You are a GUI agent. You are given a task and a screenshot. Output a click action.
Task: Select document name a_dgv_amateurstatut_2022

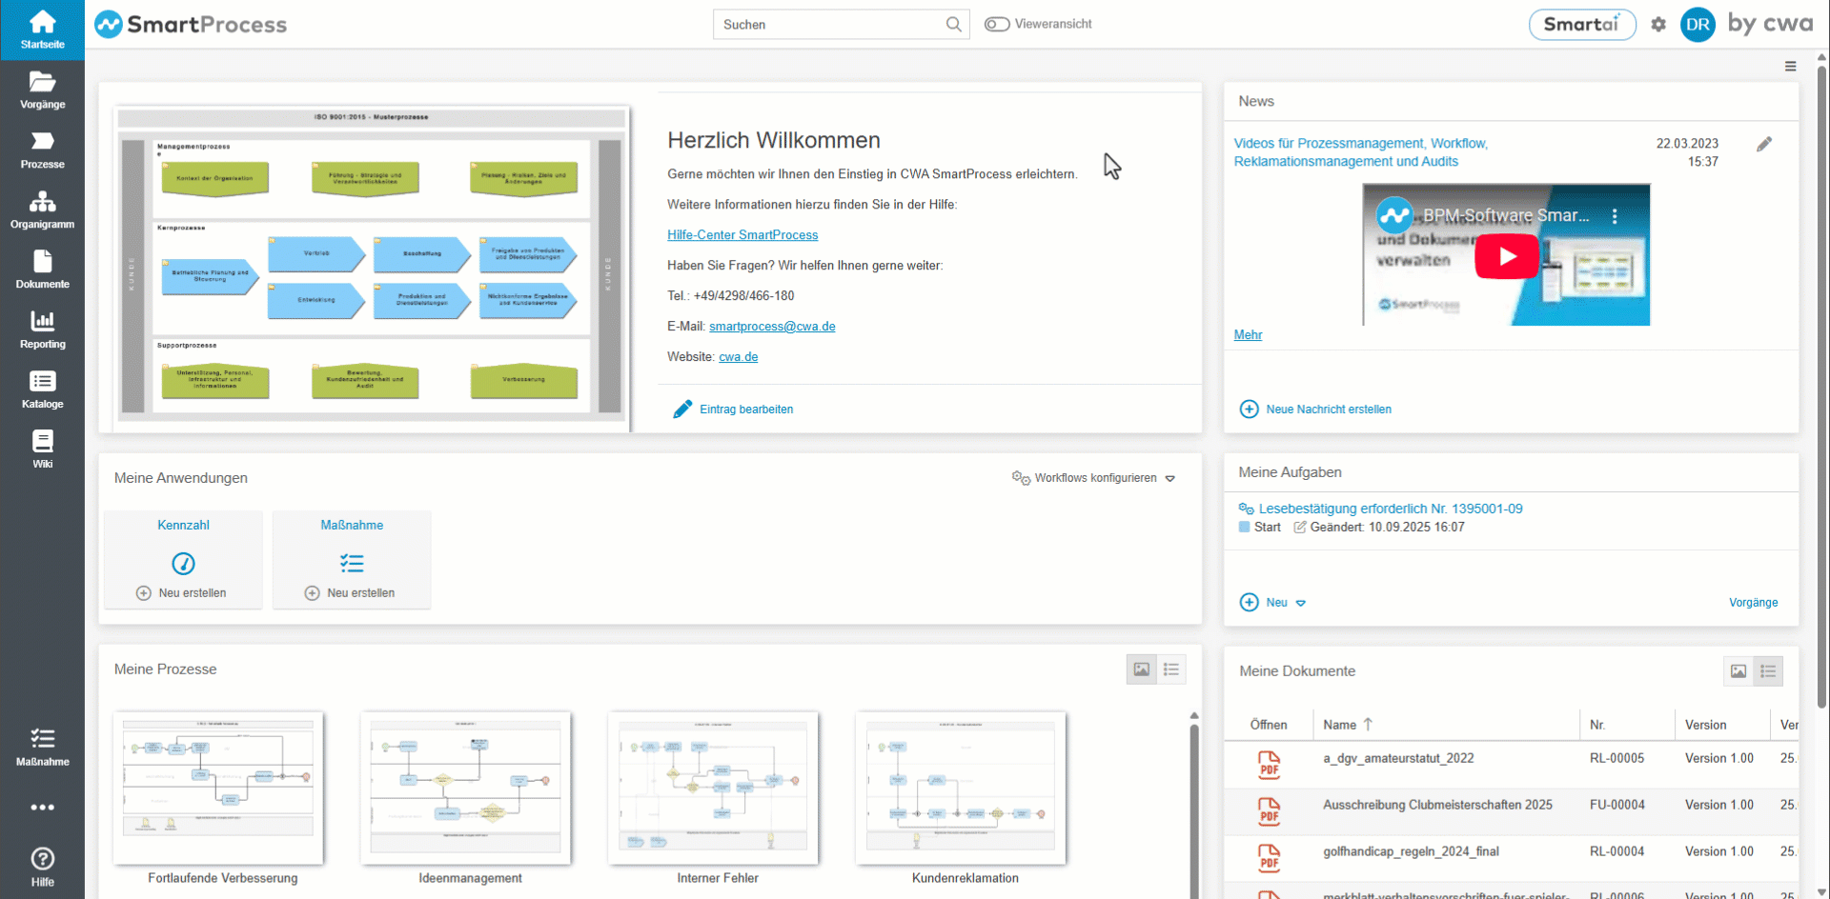tap(1398, 759)
